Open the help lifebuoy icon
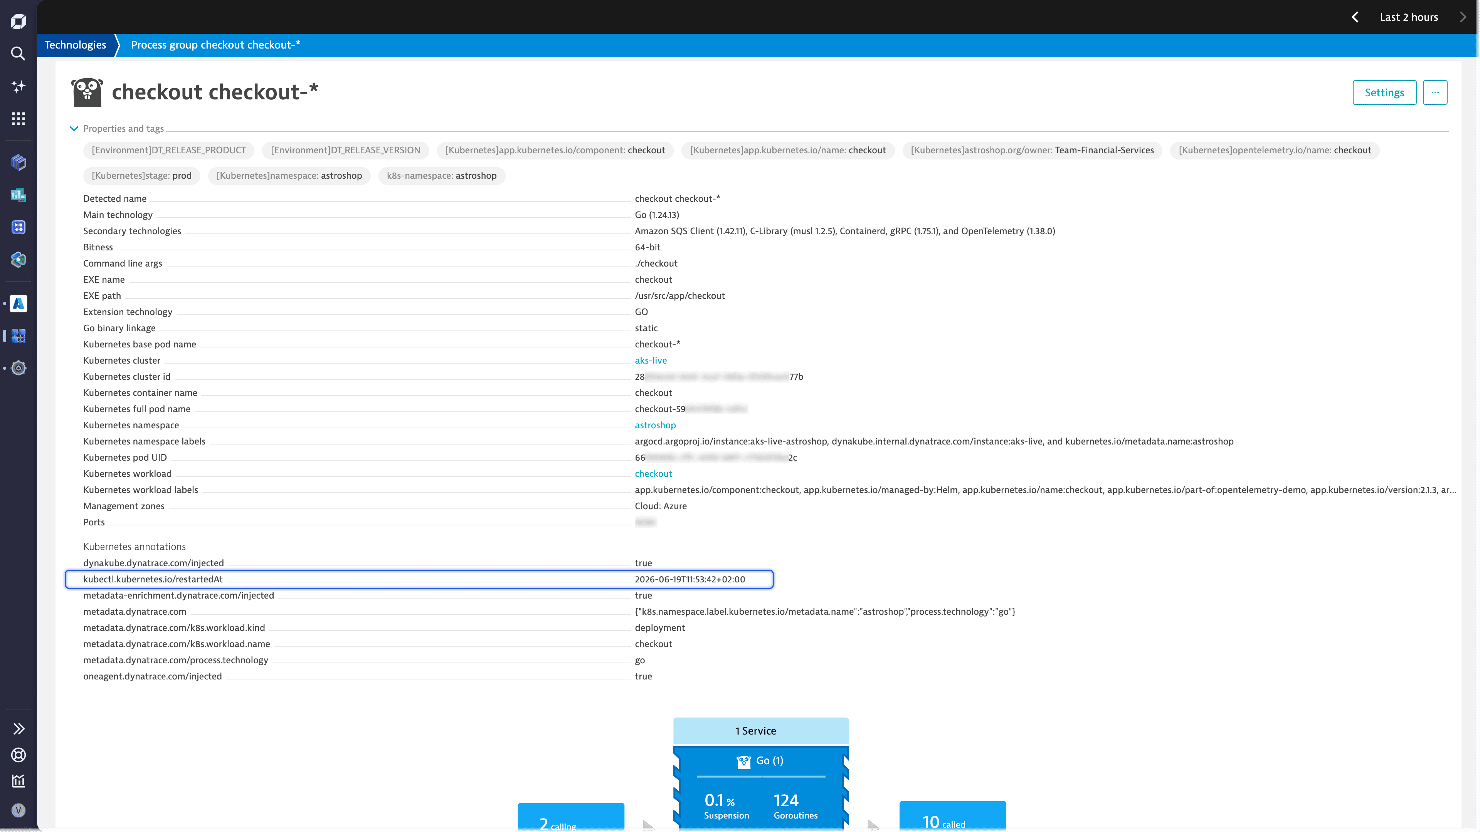Viewport: 1480px width, 832px height. pyautogui.click(x=18, y=755)
